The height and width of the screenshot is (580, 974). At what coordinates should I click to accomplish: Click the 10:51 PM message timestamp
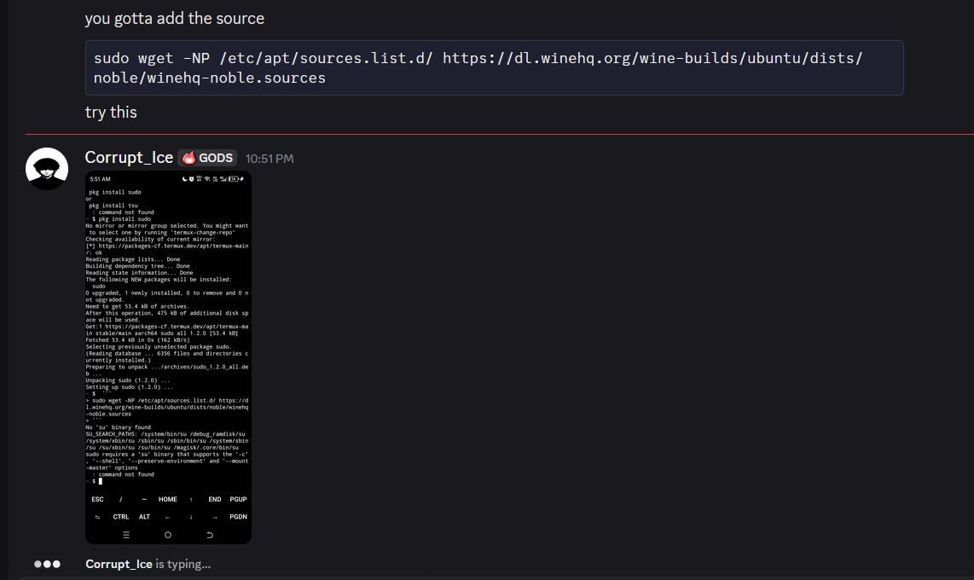pos(270,159)
